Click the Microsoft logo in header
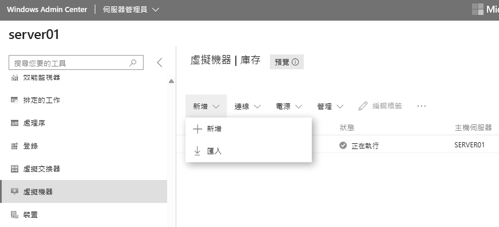 (x=478, y=9)
